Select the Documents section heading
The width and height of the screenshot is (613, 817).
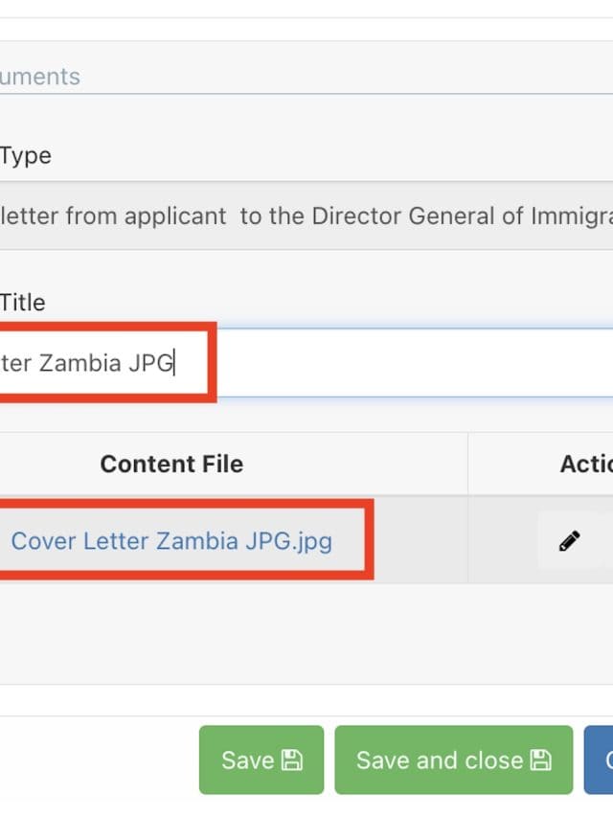click(x=40, y=77)
